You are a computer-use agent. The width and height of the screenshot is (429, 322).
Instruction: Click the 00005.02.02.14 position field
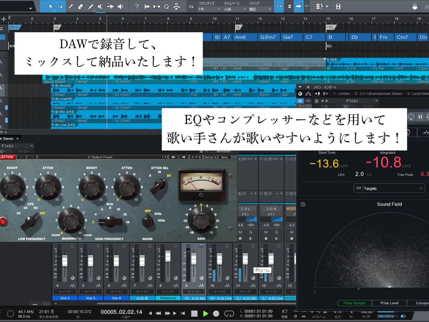pyautogui.click(x=121, y=311)
